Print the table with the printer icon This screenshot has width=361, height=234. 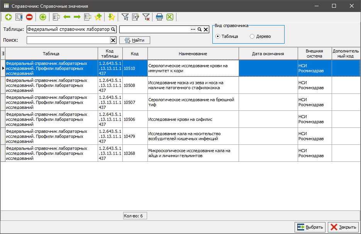click(x=159, y=17)
